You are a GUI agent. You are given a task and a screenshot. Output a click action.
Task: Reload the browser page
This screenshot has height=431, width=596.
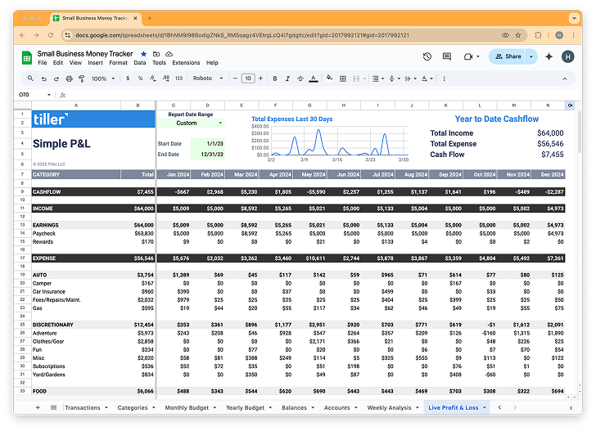tap(51, 35)
